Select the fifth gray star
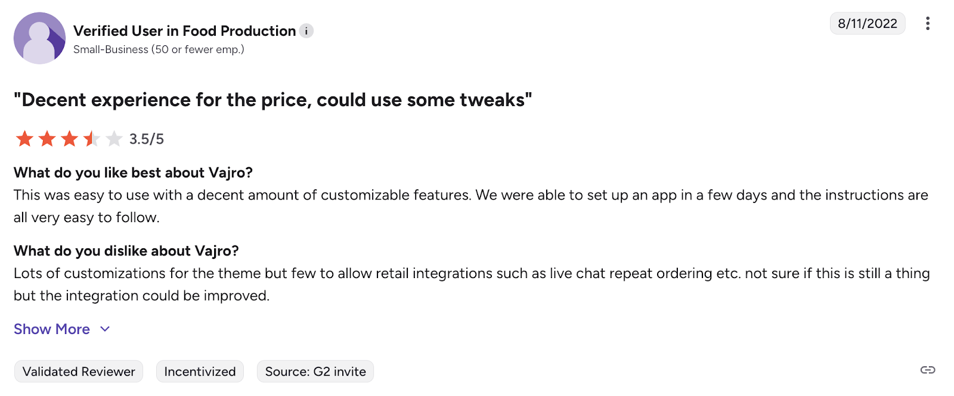Image resolution: width=954 pixels, height=396 pixels. click(x=114, y=138)
